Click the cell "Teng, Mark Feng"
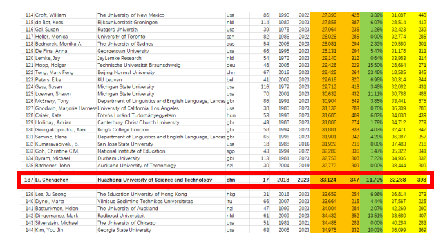Image resolution: width=445 pixels, height=248 pixels. pyautogui.click(x=55, y=72)
